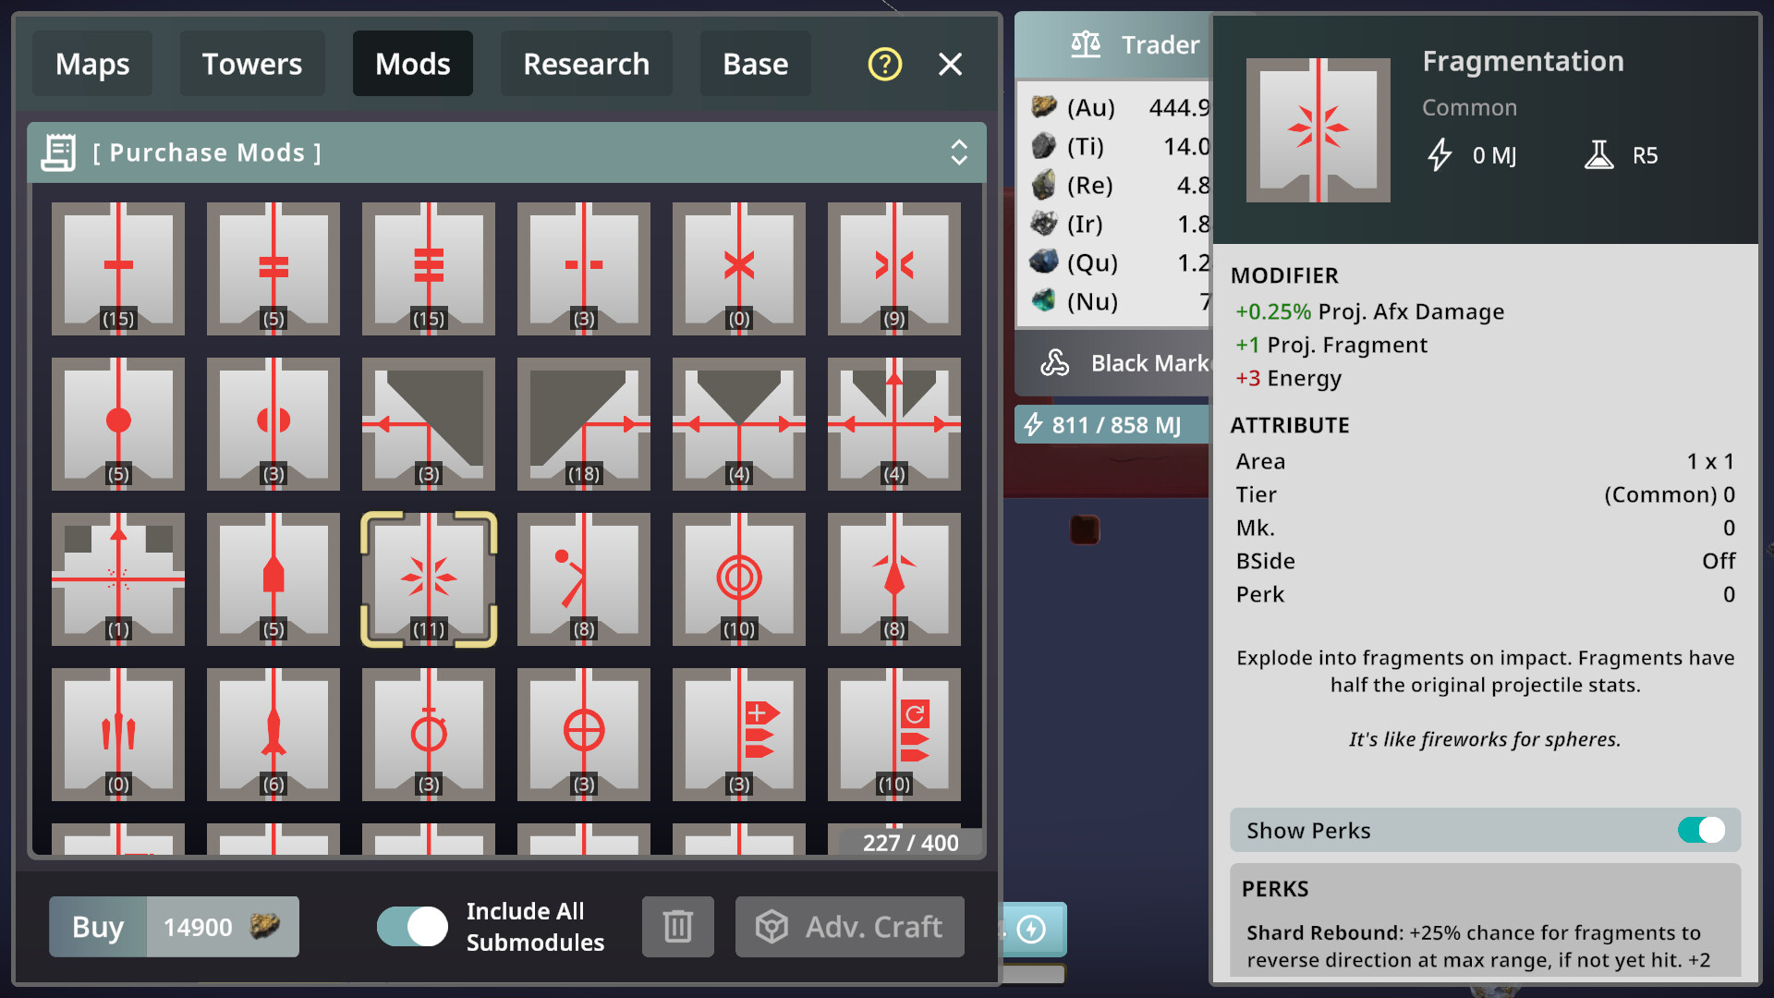Click the Adv. Craft button

point(849,927)
